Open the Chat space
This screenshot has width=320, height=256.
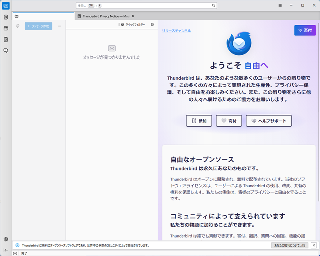click(6, 51)
